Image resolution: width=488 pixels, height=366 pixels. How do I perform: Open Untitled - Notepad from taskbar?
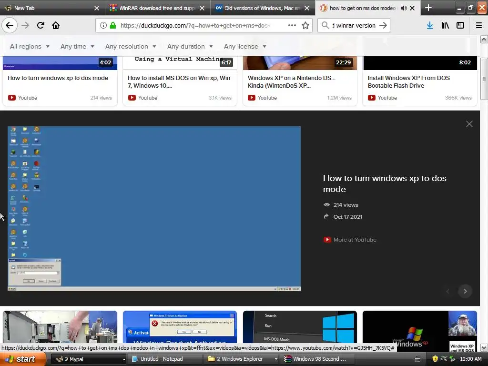click(165, 359)
